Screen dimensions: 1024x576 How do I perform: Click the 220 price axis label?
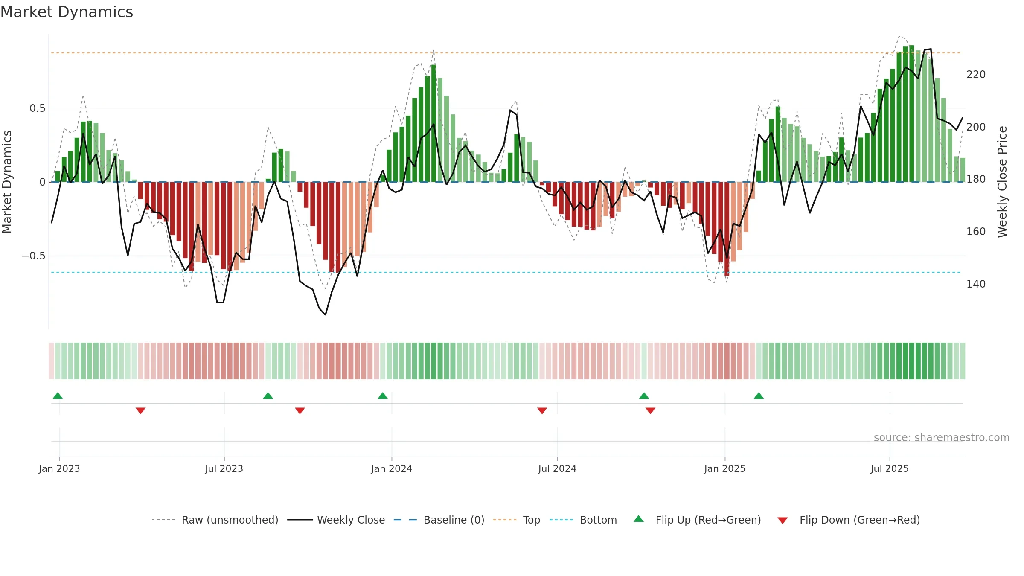[x=976, y=75]
